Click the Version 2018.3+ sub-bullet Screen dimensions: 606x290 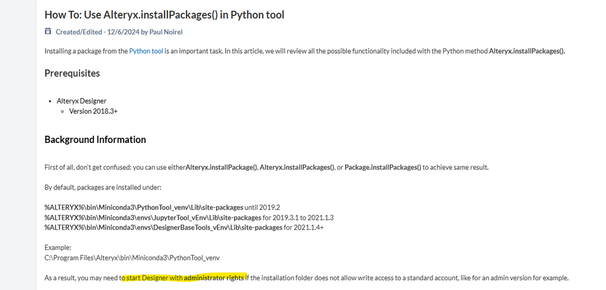pos(93,111)
